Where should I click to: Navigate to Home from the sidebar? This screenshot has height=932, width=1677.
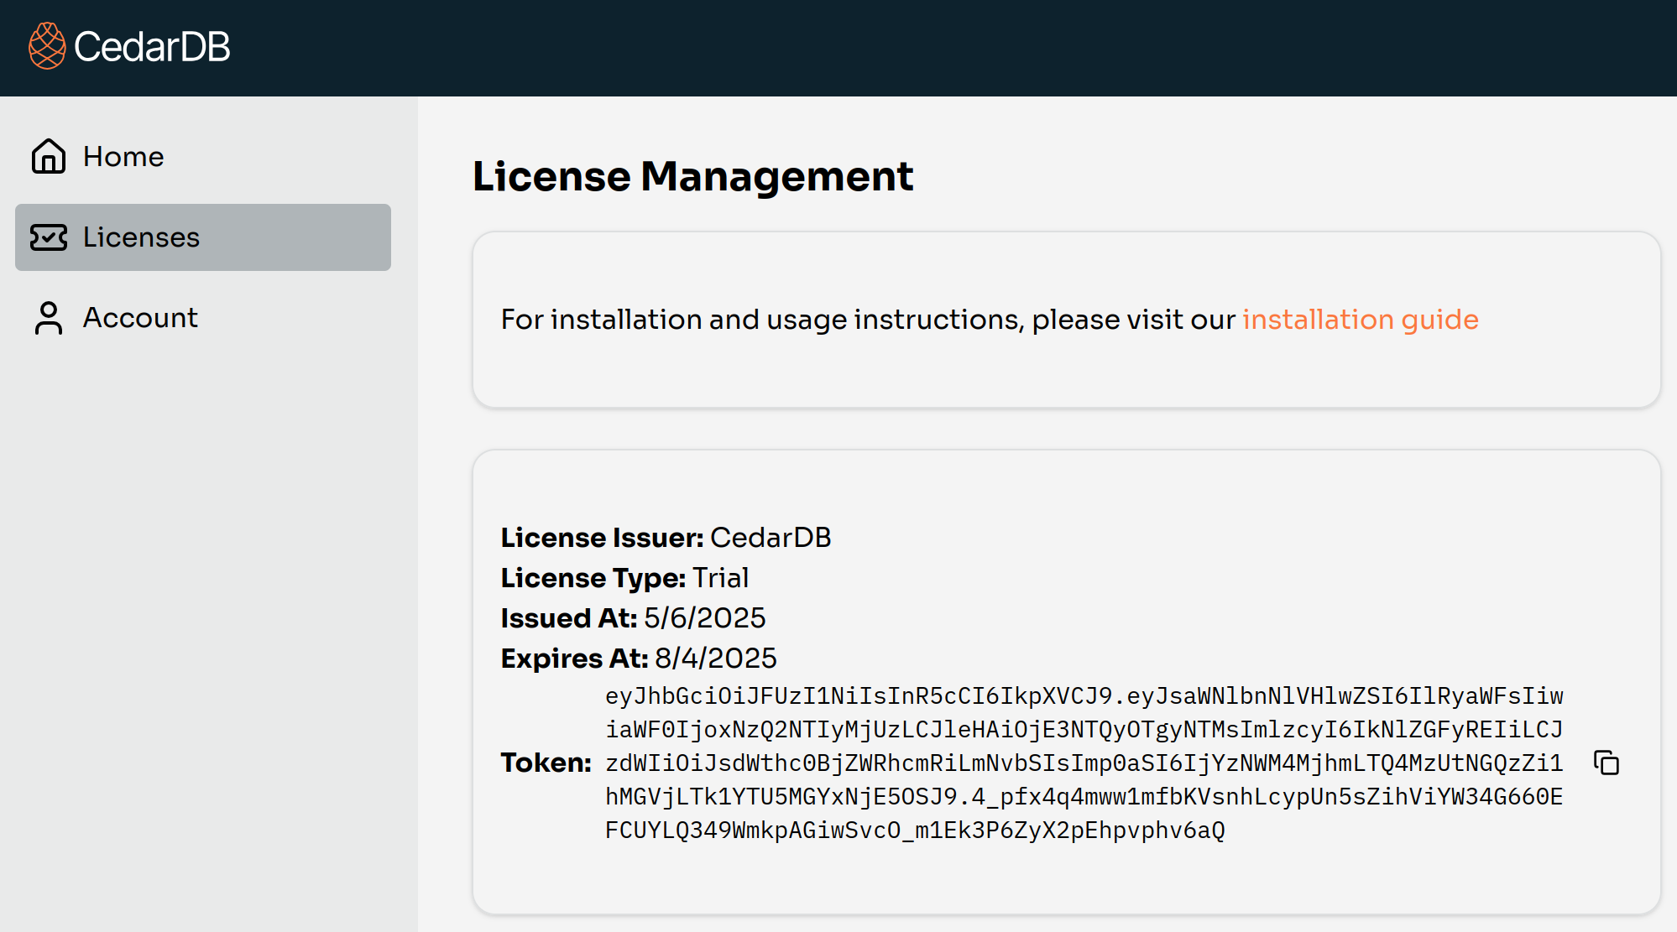[x=123, y=156]
